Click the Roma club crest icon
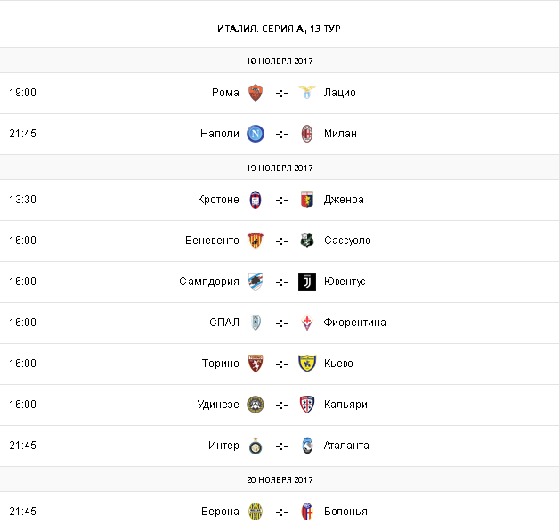Screen dimensions: 560x532 [x=256, y=93]
